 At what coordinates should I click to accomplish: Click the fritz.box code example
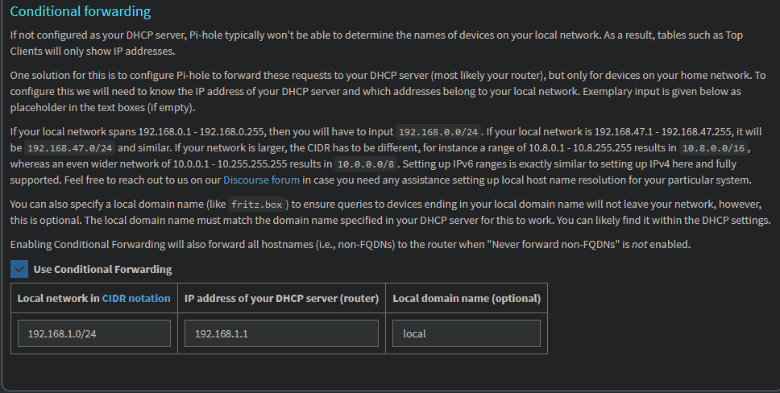coord(257,205)
